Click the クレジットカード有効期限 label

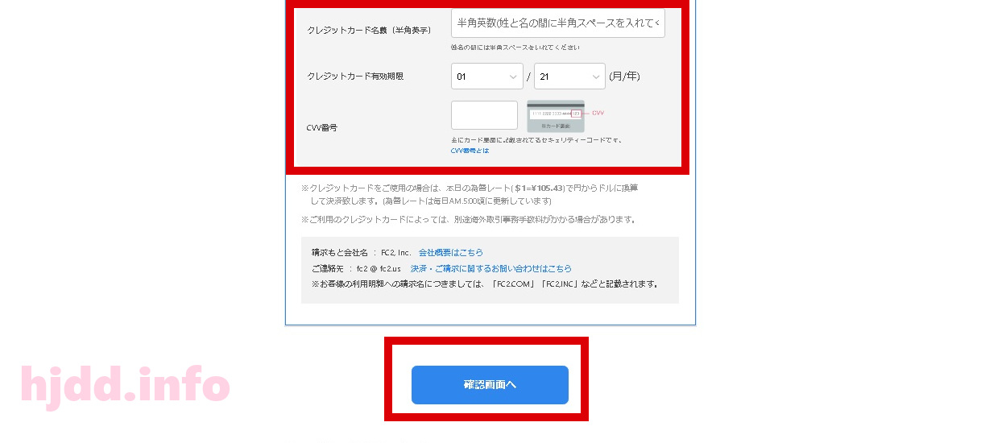[355, 77]
